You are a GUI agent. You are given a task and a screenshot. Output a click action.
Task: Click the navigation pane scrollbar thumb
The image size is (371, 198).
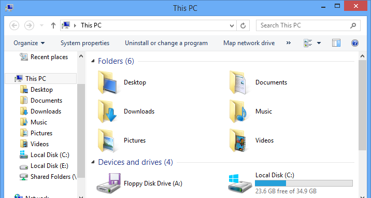[81, 131]
